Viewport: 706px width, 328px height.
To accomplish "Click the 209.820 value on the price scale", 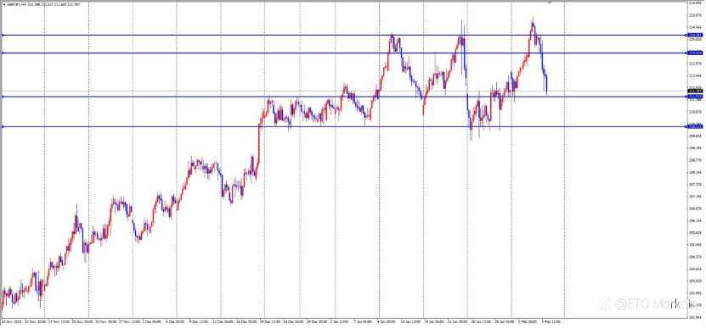I will pyautogui.click(x=696, y=136).
